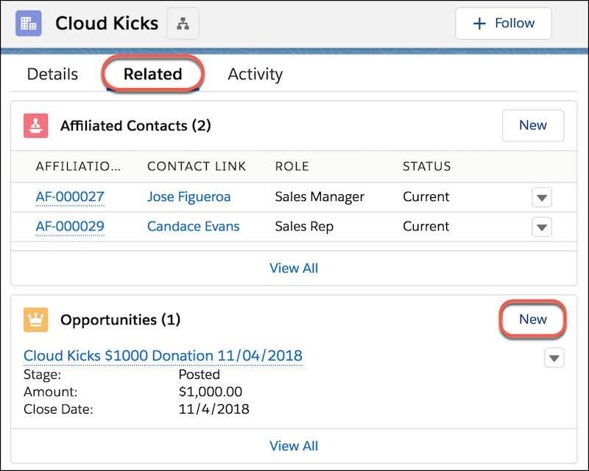Viewport: 589px width, 471px height.
Task: Open the Details tab
Action: [x=52, y=74]
